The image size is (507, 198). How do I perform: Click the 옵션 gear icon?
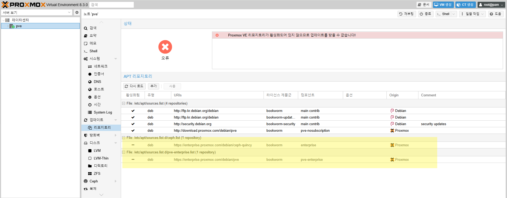click(x=90, y=97)
